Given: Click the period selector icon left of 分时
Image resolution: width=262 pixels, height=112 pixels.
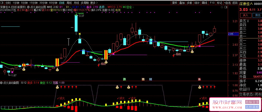Looking at the screenshot, I should [x=2, y=3].
